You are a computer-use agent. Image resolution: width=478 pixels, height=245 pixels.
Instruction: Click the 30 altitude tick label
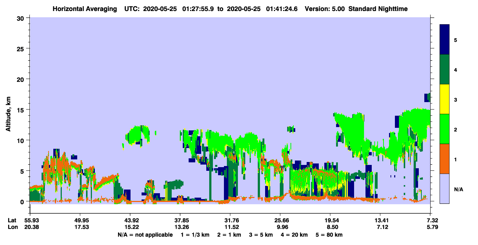[21, 18]
